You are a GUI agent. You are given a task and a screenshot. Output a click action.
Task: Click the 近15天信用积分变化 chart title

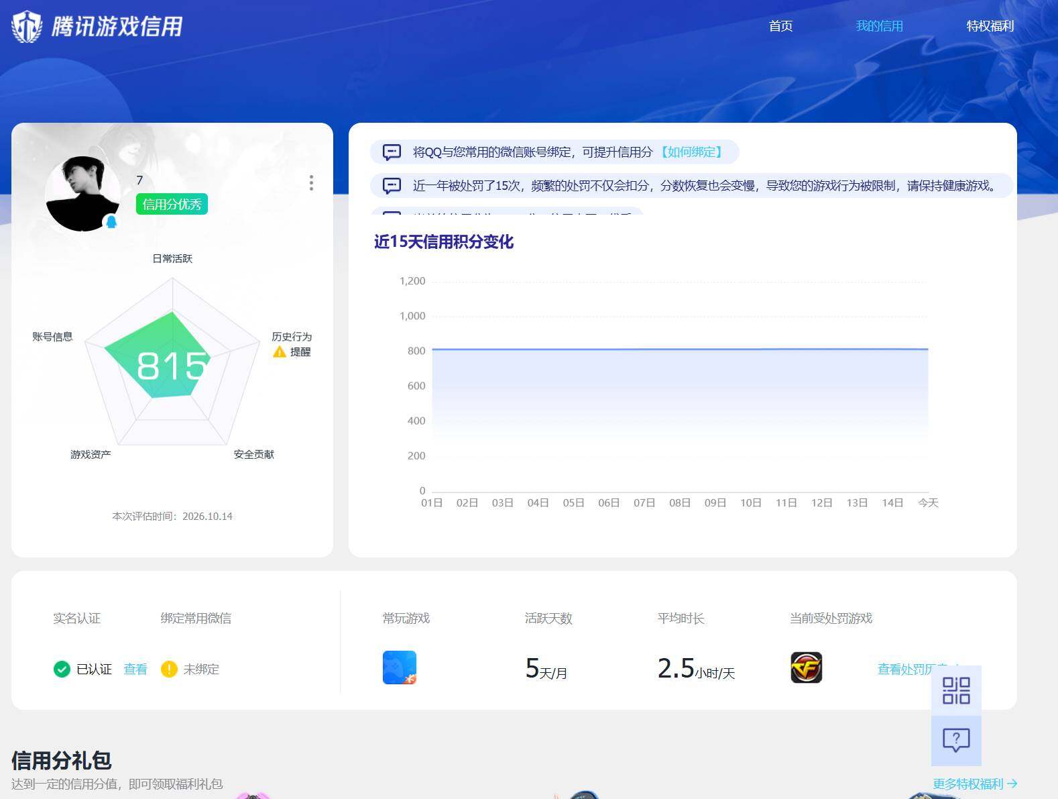pyautogui.click(x=444, y=242)
